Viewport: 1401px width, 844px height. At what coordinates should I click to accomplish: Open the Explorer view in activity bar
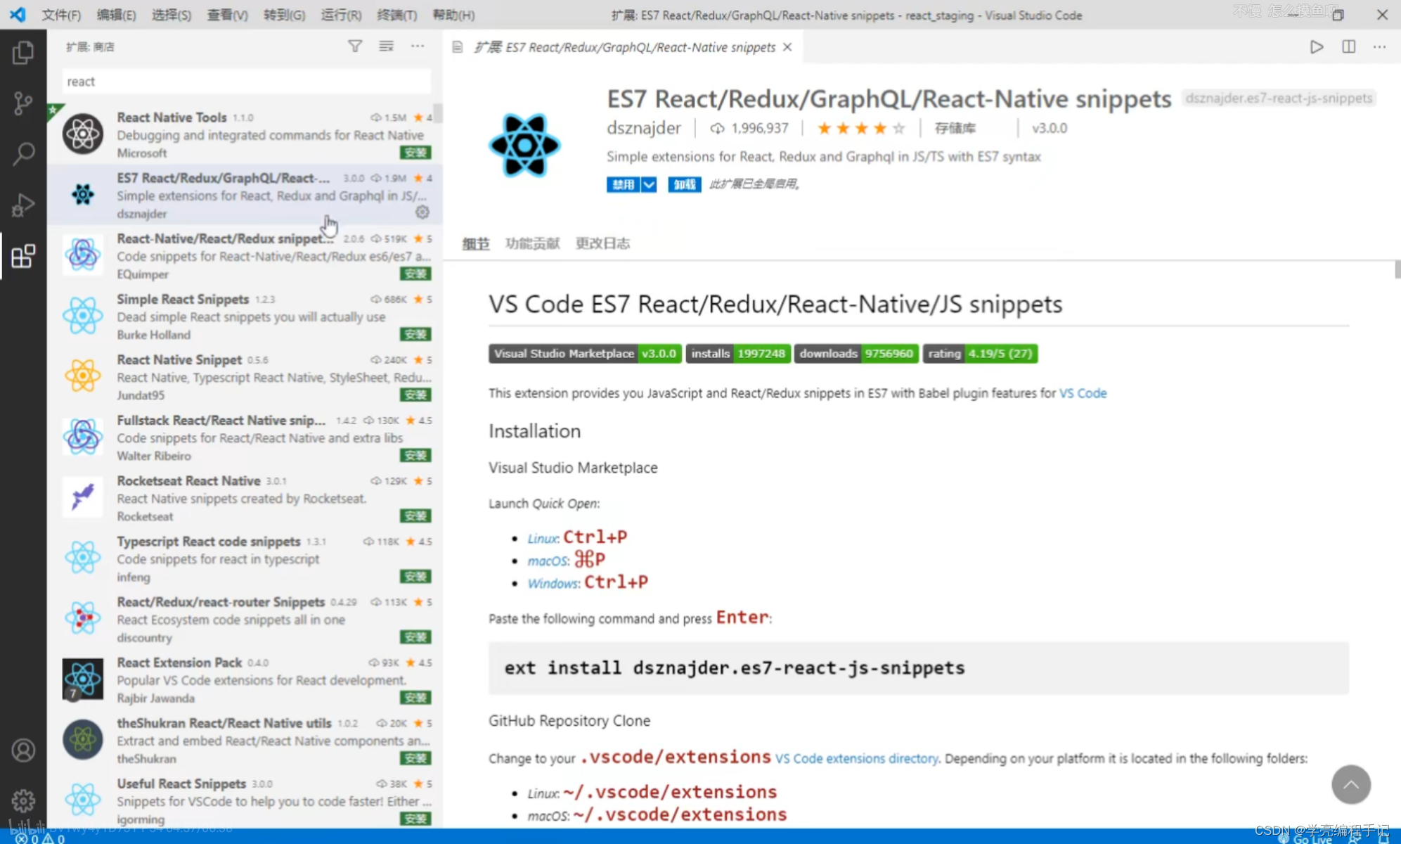click(x=23, y=53)
